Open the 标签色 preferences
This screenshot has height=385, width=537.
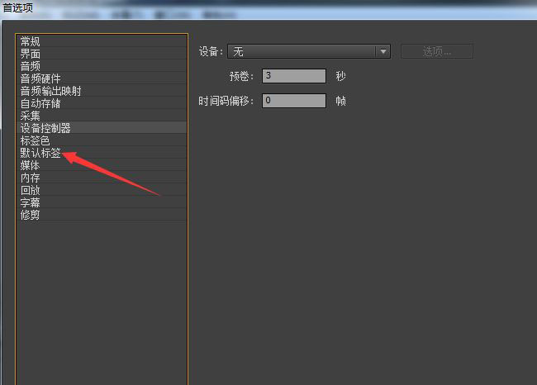pos(102,140)
